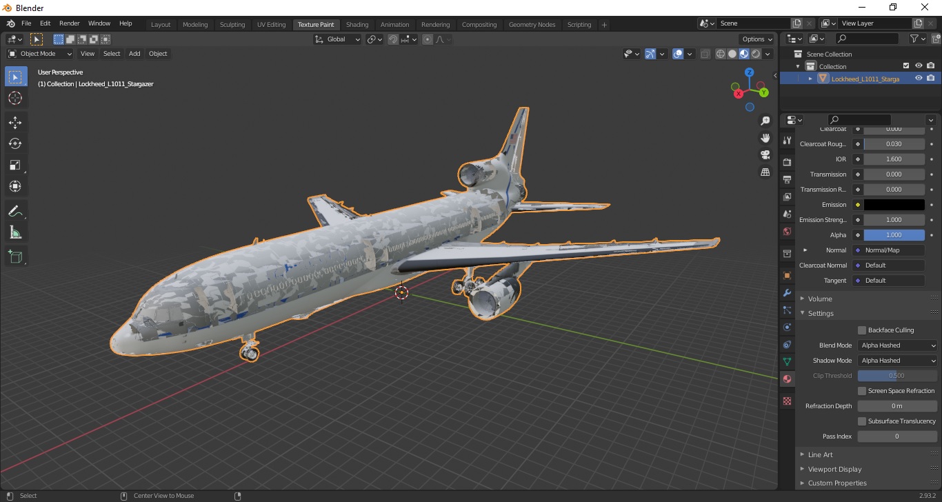
Task: Switch to the Shading workspace tab
Action: point(357,25)
